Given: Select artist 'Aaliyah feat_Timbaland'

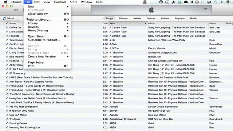Looking at the screenshot, I should (x=122, y=119).
